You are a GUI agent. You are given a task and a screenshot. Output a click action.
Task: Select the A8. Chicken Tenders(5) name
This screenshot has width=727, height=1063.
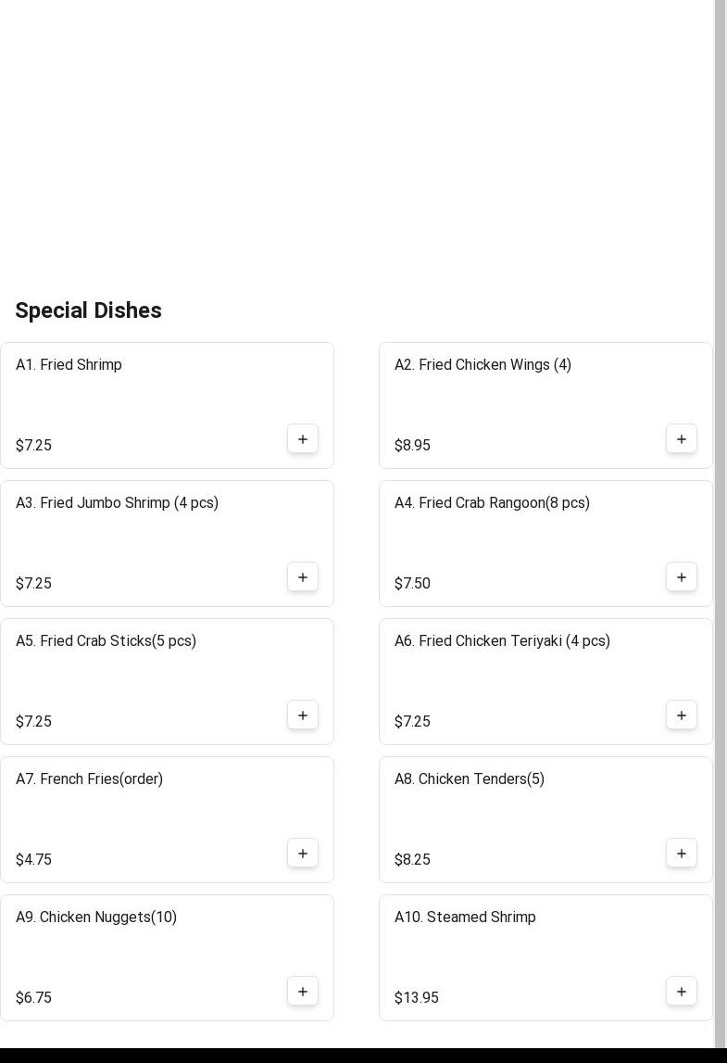coord(470,779)
